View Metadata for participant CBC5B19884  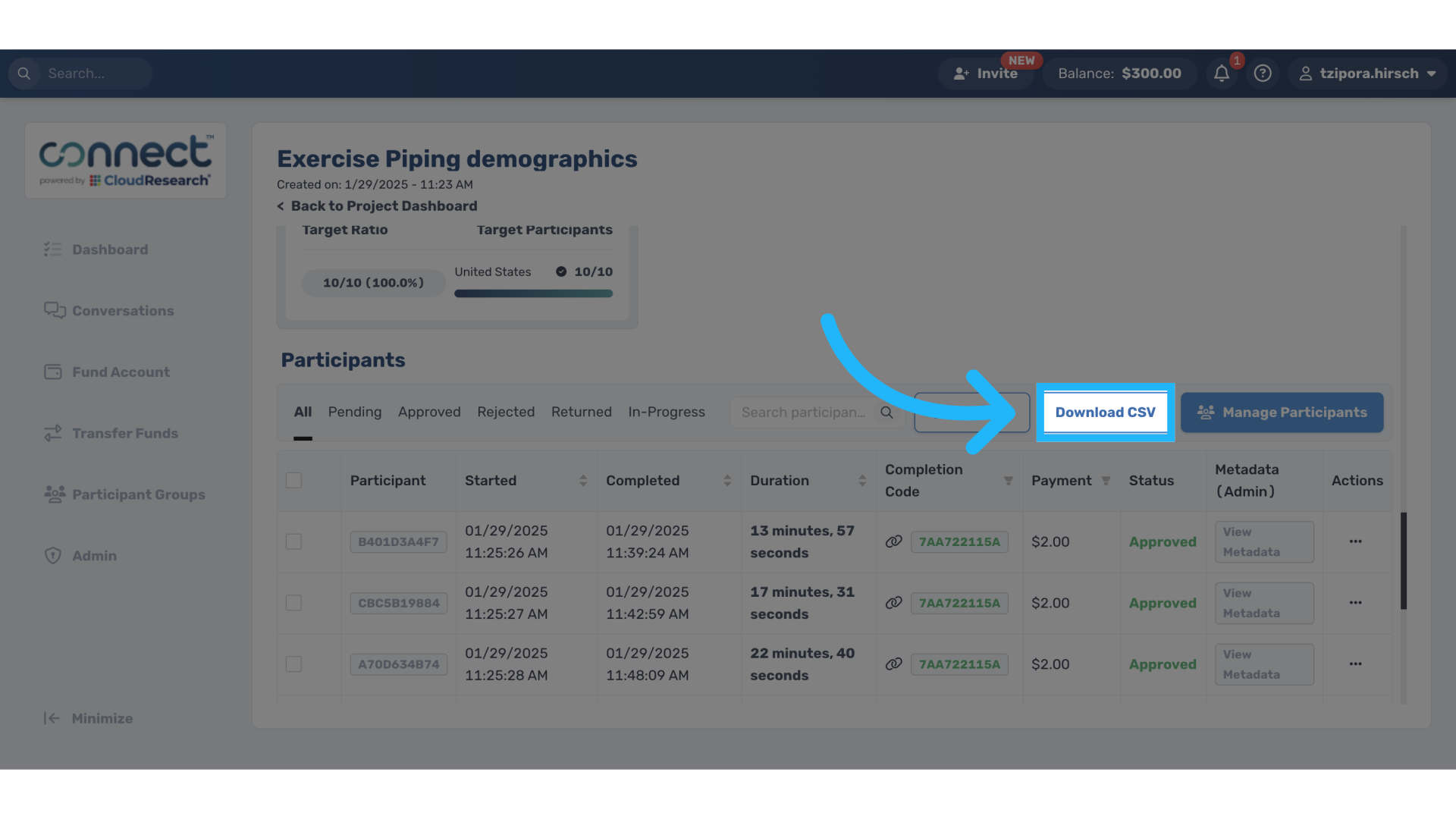pos(1263,603)
